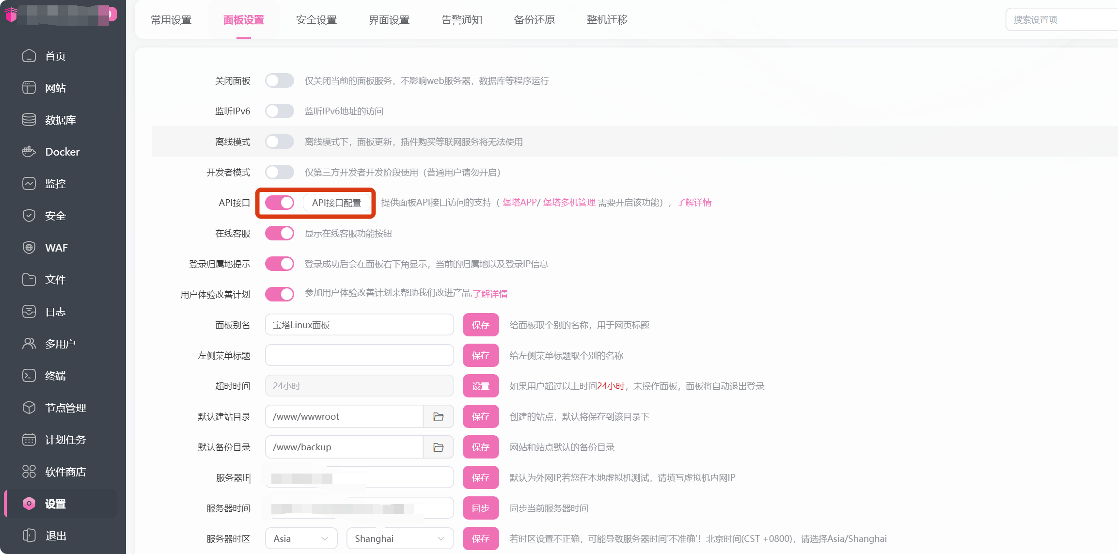Click the 同步 server time button
Image resolution: width=1118 pixels, height=554 pixels.
coord(480,508)
